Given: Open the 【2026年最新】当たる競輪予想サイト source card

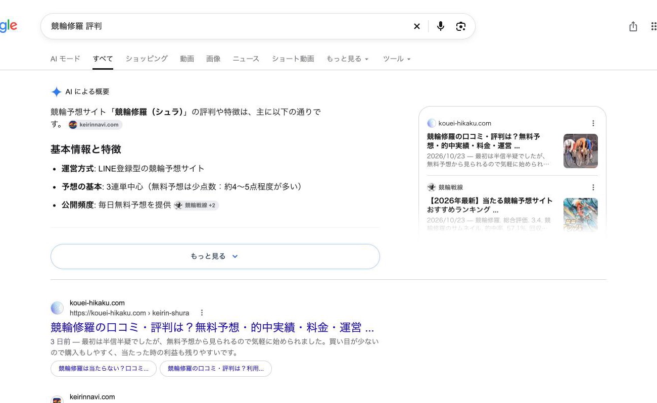Looking at the screenshot, I should pos(490,205).
